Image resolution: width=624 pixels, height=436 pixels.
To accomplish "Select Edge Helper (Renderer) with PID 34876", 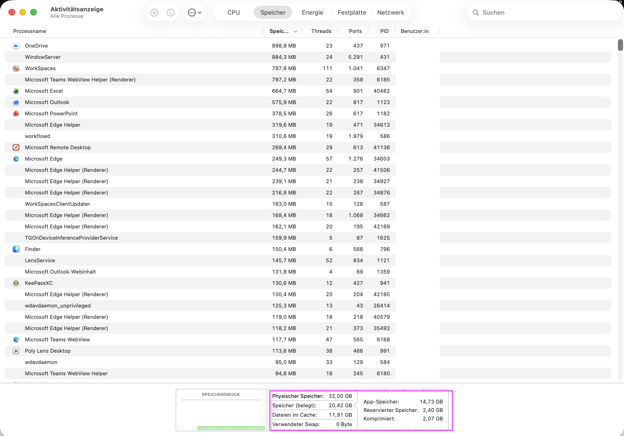I will (x=308, y=193).
